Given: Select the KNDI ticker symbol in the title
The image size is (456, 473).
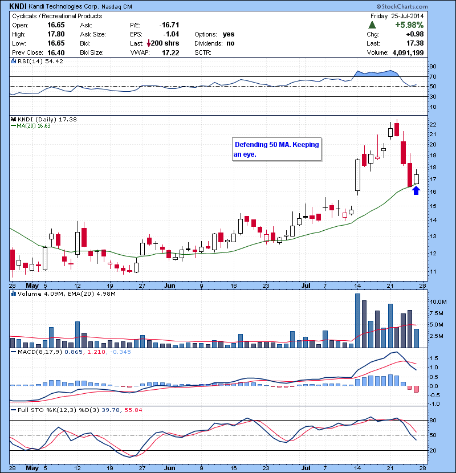Looking at the screenshot, I should tap(18, 6).
